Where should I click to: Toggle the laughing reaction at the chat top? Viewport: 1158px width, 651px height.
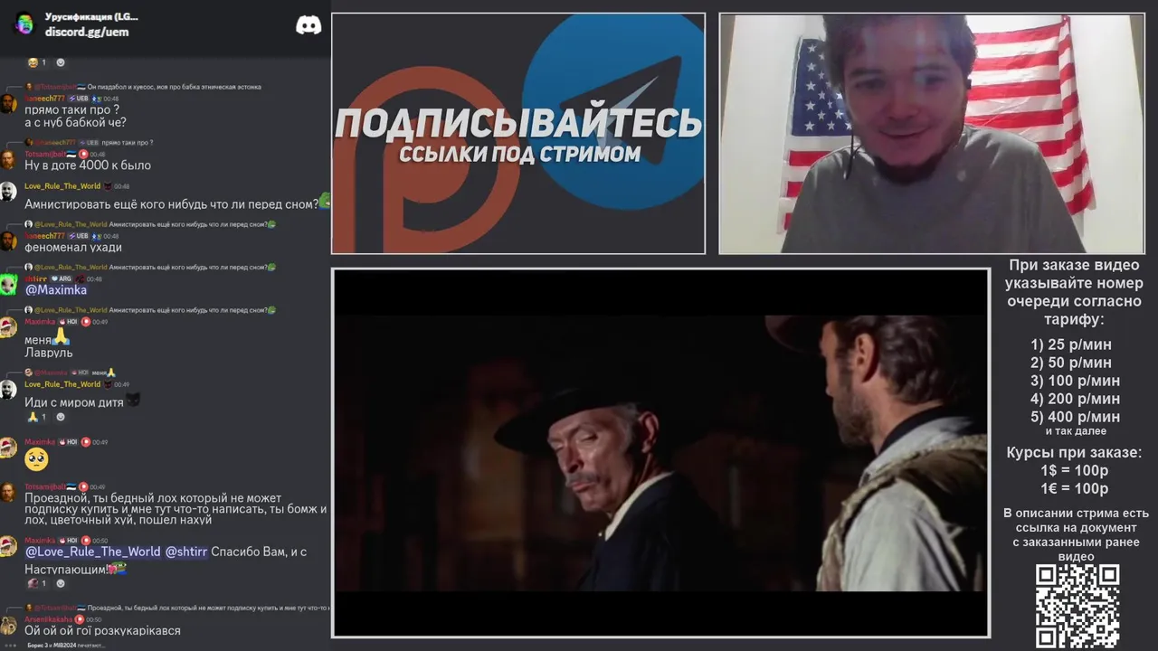tap(36, 62)
